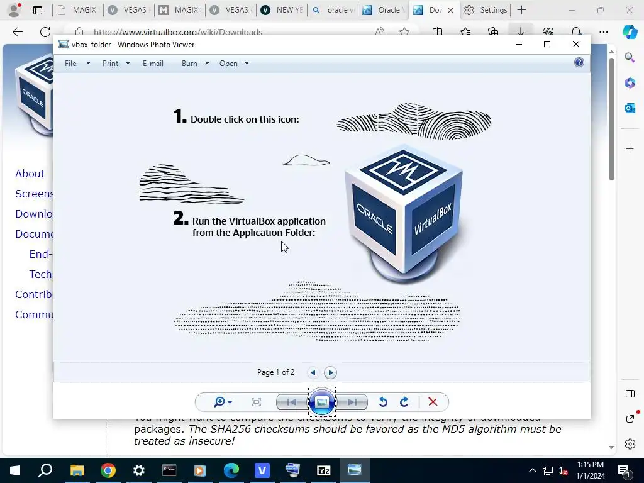Open Edge settings and more menu
The width and height of the screenshot is (644, 483).
pos(603,31)
